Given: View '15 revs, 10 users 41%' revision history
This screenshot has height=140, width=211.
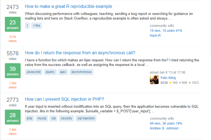Looking at the screenshot, I should [166, 31].
